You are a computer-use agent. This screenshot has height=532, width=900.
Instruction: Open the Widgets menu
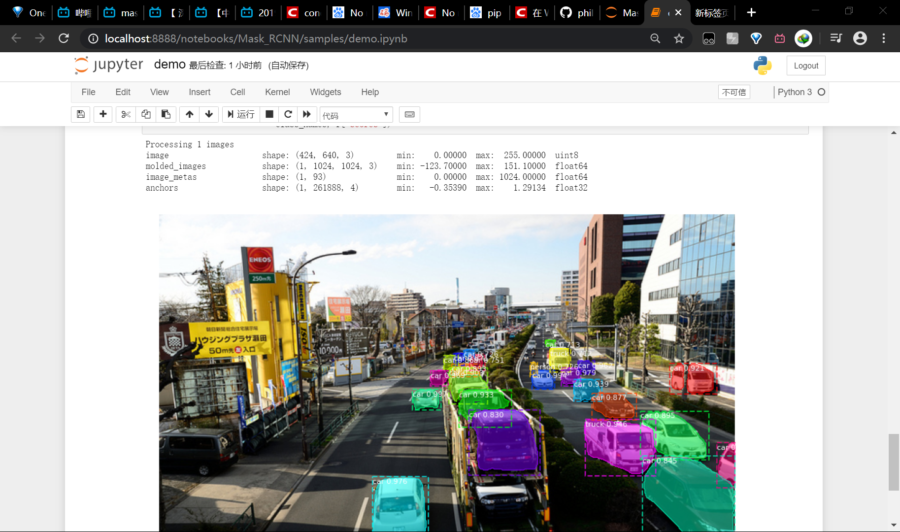pyautogui.click(x=326, y=92)
